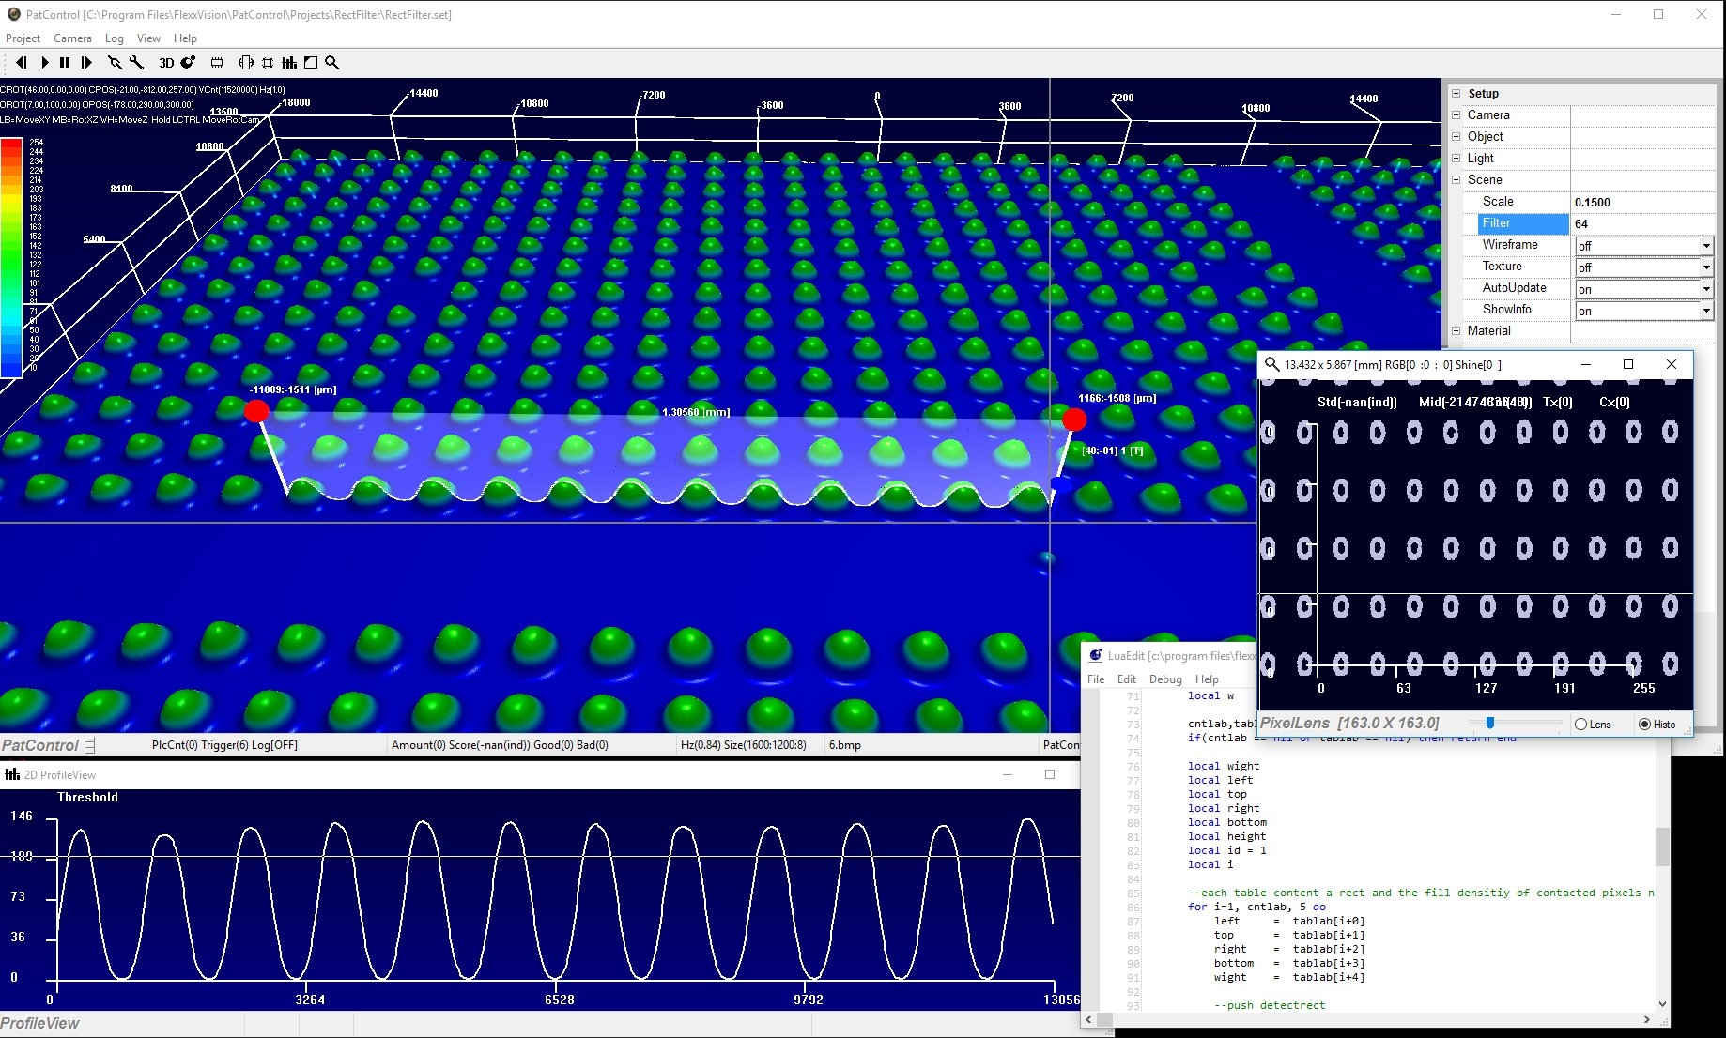The height and width of the screenshot is (1038, 1726).
Task: Click the step backward playback icon
Action: pyautogui.click(x=21, y=63)
